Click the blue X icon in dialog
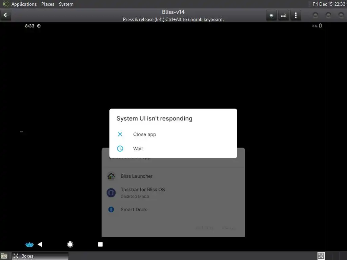This screenshot has height=260, width=347. (120, 134)
